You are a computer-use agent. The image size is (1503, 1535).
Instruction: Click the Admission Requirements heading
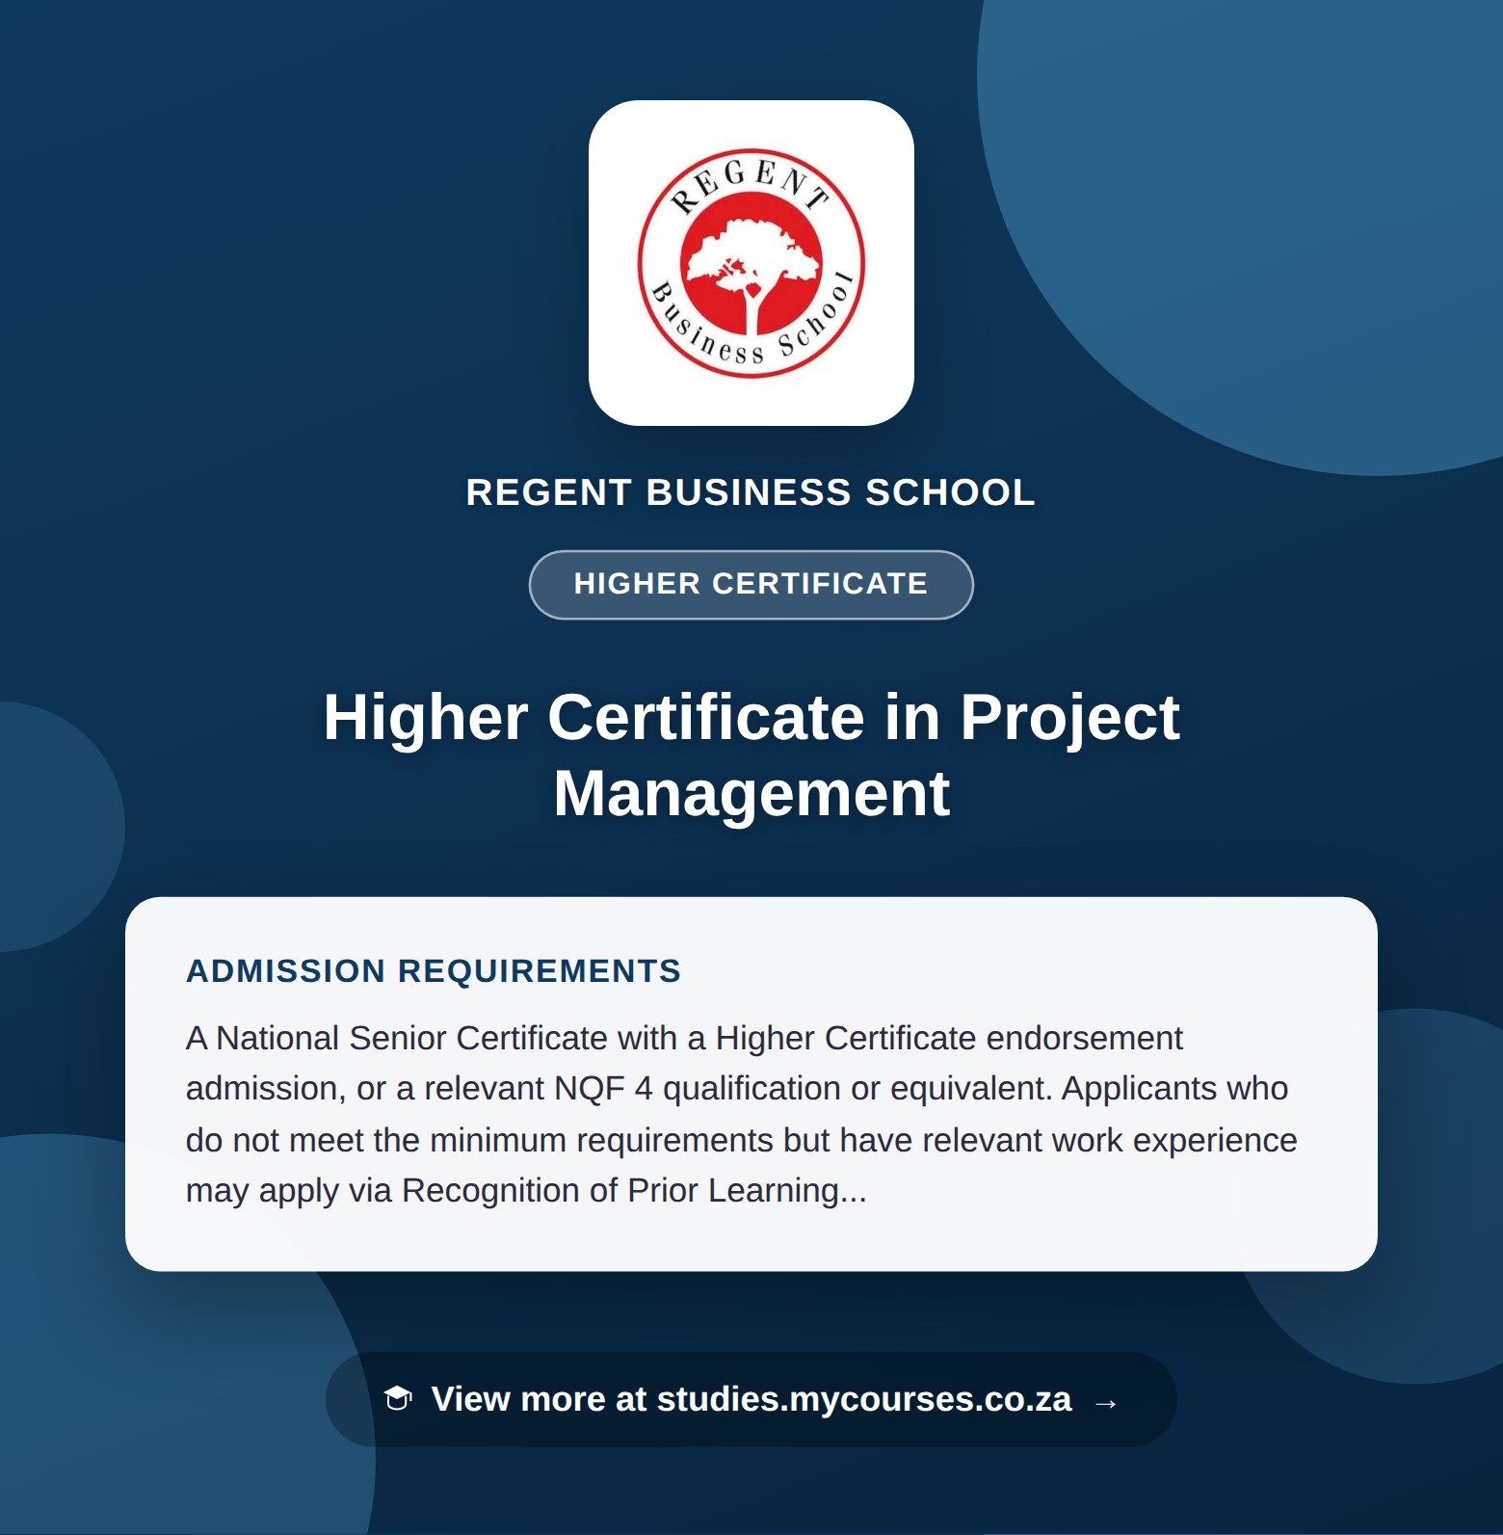coord(434,970)
